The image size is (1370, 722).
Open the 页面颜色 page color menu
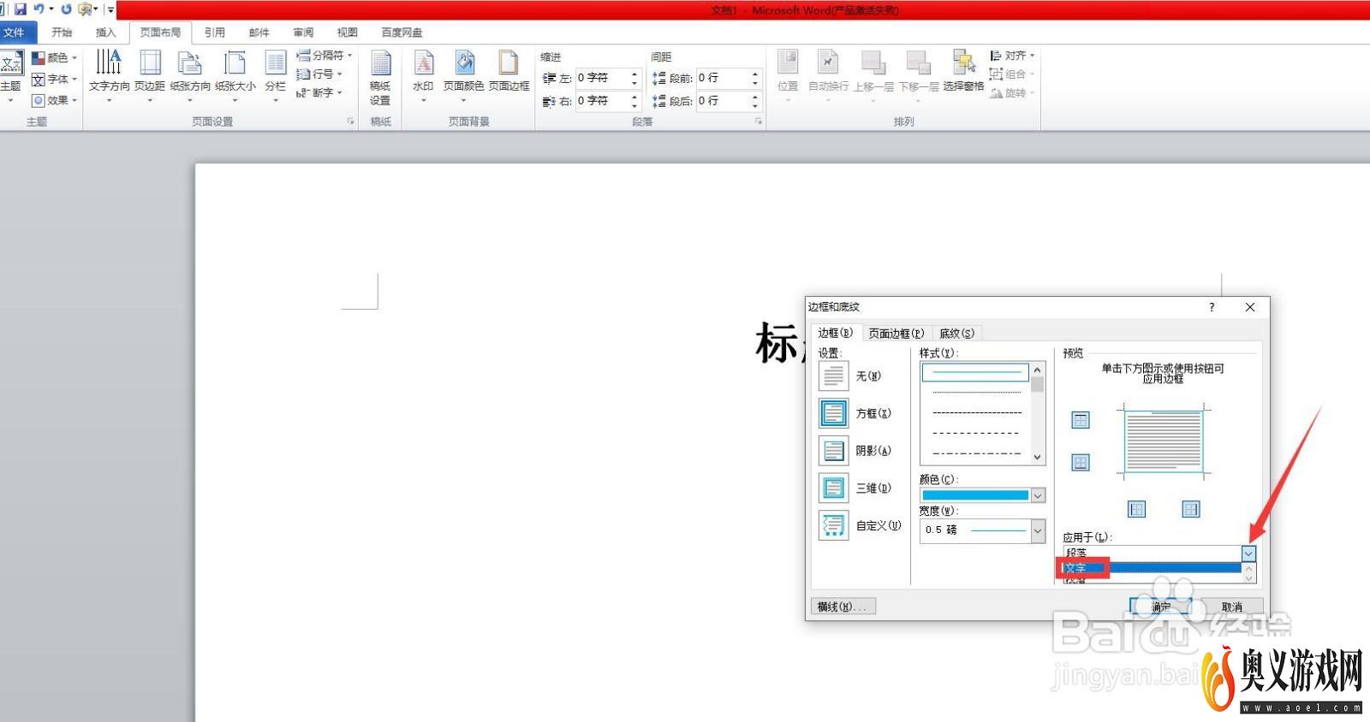(x=463, y=75)
